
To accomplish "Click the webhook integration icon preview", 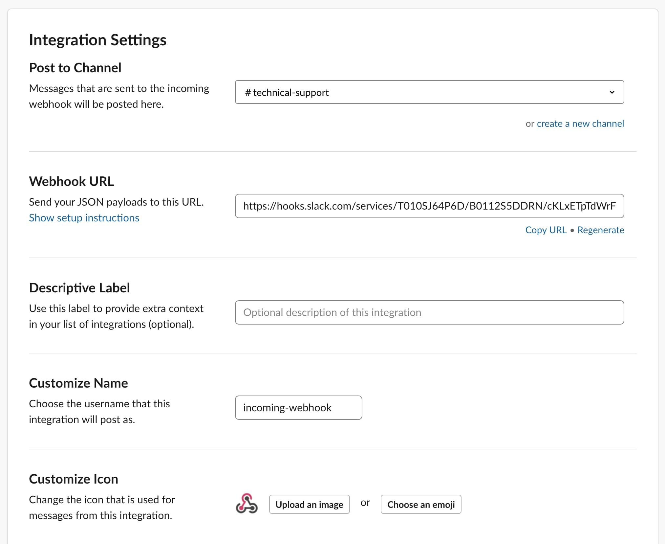I will point(247,504).
